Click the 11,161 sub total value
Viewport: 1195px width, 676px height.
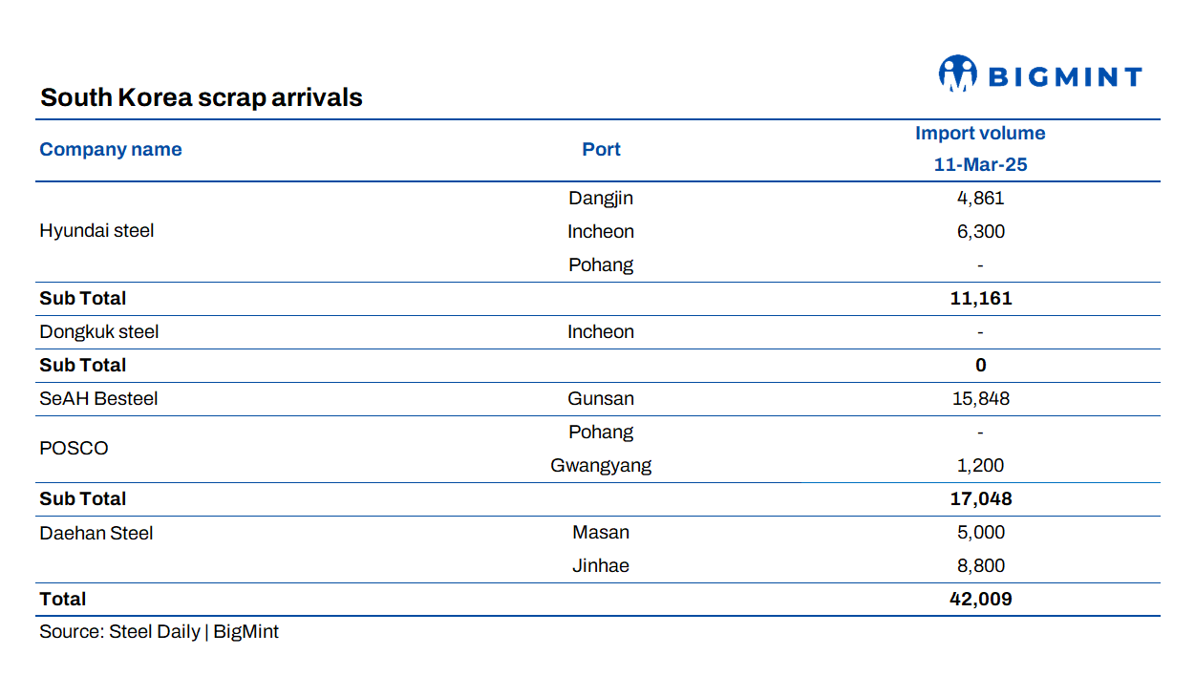pyautogui.click(x=980, y=298)
